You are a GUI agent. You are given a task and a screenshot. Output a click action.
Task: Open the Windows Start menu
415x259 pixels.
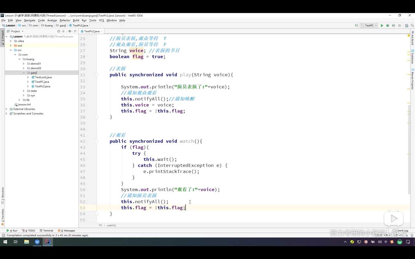[x=5, y=242]
